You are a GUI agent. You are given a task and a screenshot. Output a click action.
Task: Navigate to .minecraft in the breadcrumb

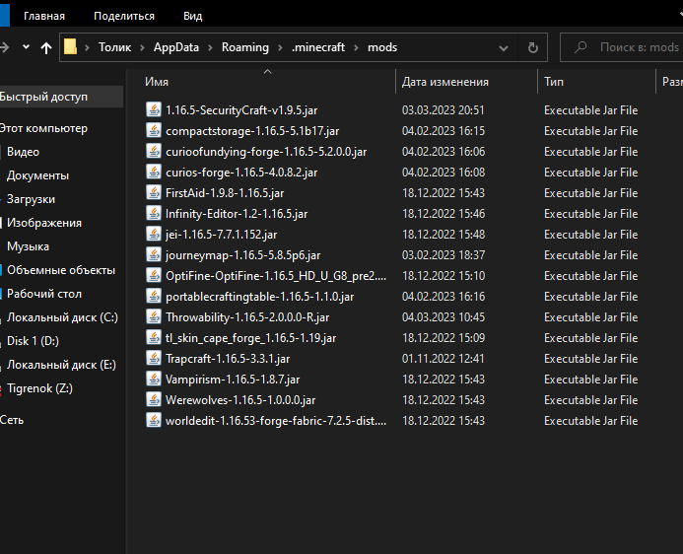point(318,47)
